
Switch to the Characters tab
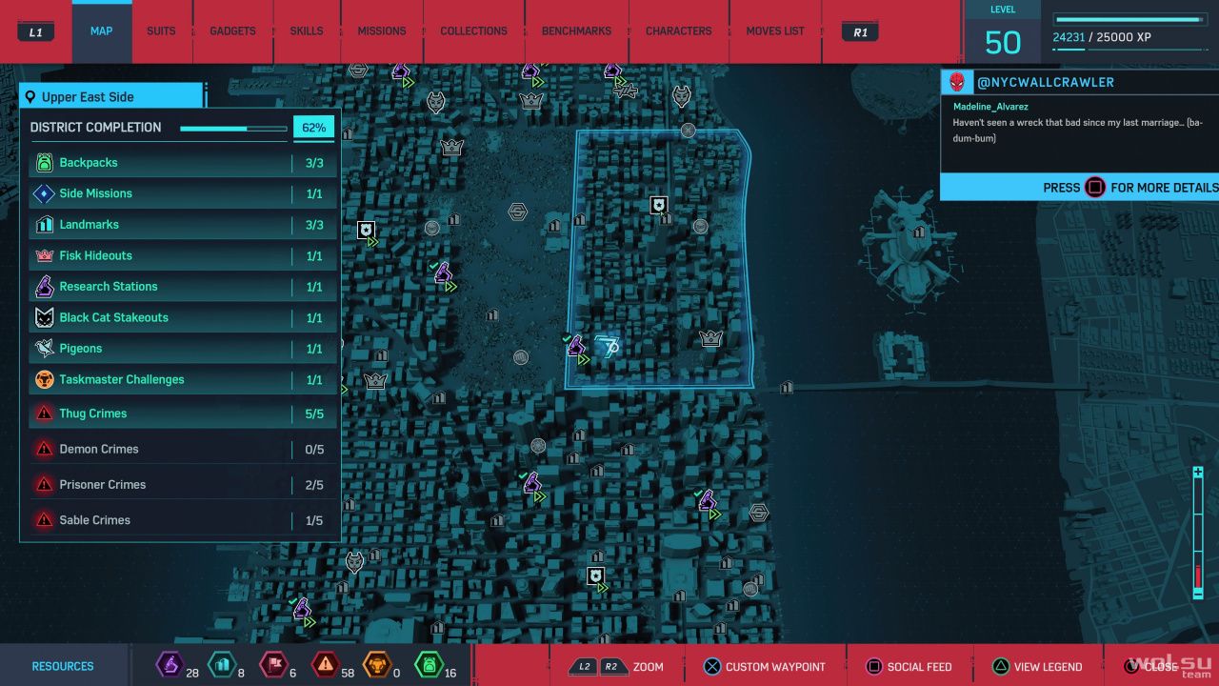coord(679,31)
